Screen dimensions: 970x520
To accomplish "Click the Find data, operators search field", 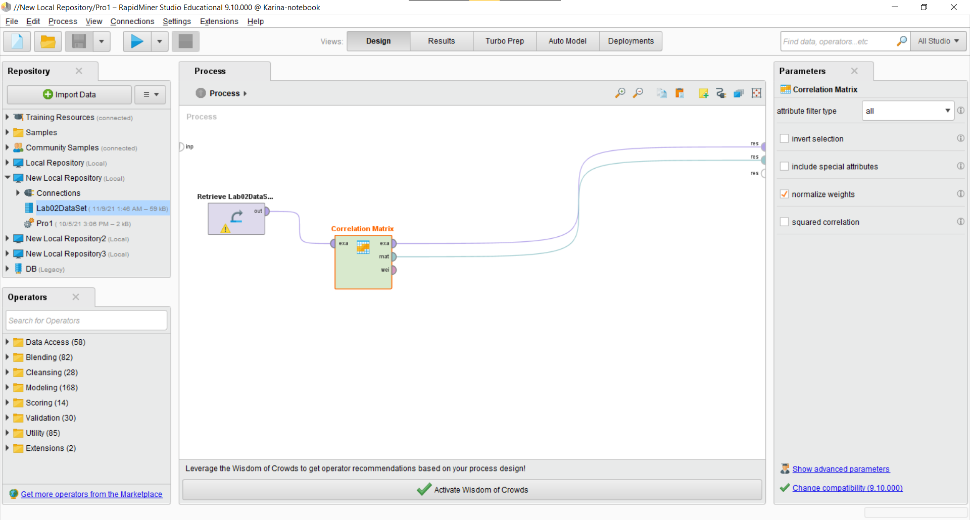I will [x=839, y=41].
